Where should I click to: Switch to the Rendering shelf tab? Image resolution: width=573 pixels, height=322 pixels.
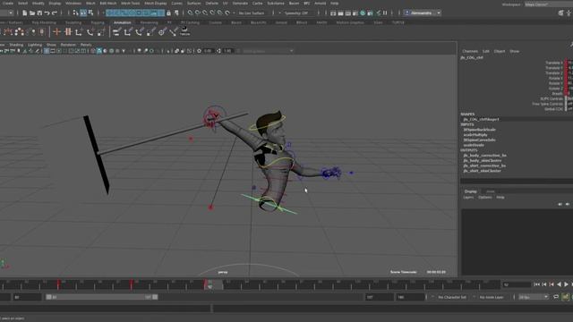(150, 22)
